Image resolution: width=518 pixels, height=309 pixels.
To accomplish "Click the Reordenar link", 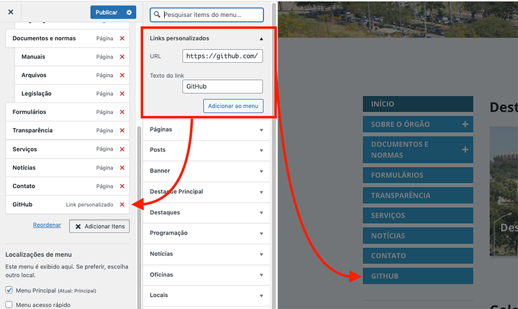I will tap(47, 225).
